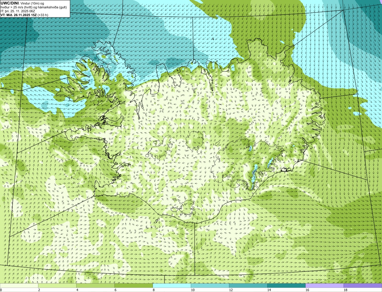Click the "VT: Mið. 26.11.2025 15Z (+33 h)" line
The image size is (382, 292).
pyautogui.click(x=24, y=15)
